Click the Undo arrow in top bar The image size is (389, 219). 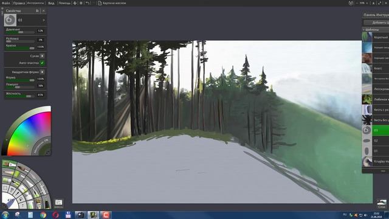(88, 3)
